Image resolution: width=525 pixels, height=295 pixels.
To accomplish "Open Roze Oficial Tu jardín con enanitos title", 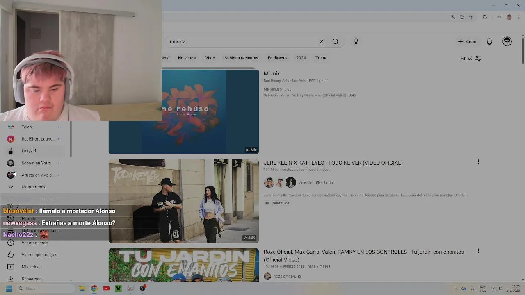I will (x=364, y=256).
